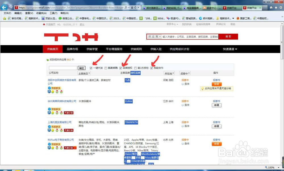Check the 批发采购 checkbox
This screenshot has height=171, width=284.
pos(106,68)
